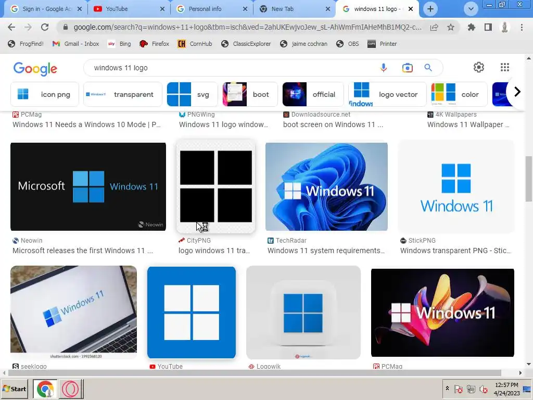This screenshot has width=533, height=400.
Task: Open the CornHub bookmark
Action: point(195,44)
